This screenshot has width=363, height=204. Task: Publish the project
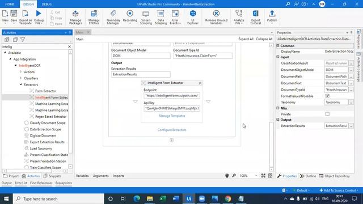pos(272,17)
